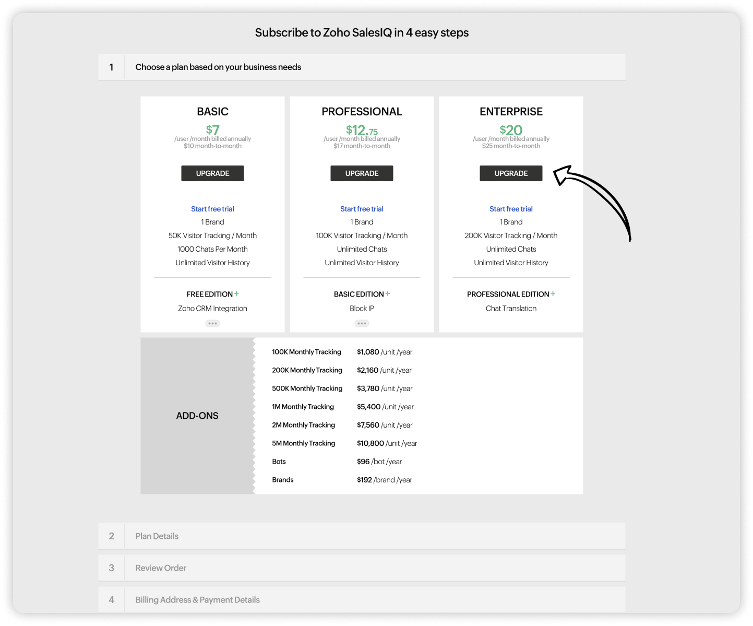Viewport: 753px width, 626px height.
Task: Click the '$3,780 /unit /year' price
Action: [385, 388]
